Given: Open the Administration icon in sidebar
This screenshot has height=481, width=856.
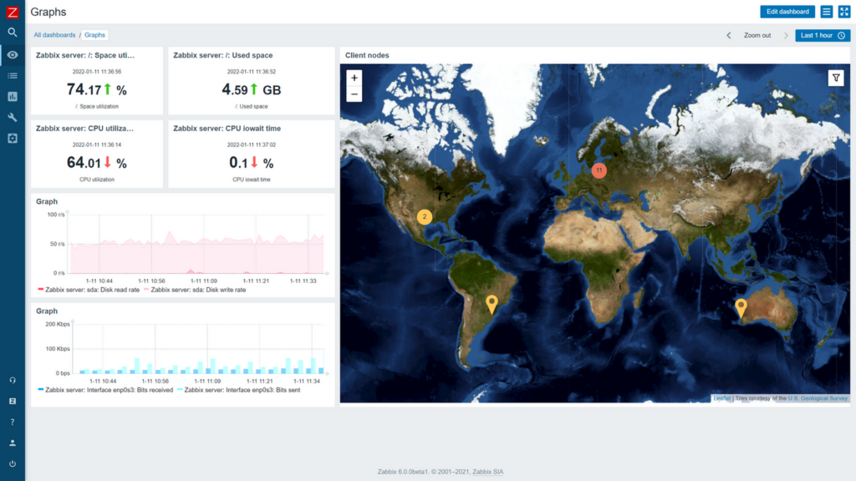Looking at the screenshot, I should [12, 138].
